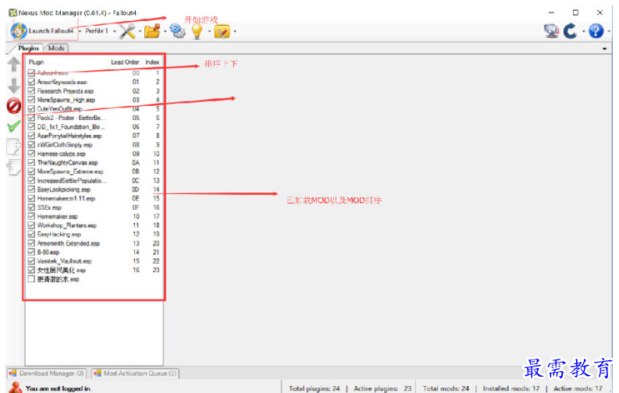This screenshot has height=393, width=619.
Task: Open the update icon dropdown arrow
Action: (583, 31)
